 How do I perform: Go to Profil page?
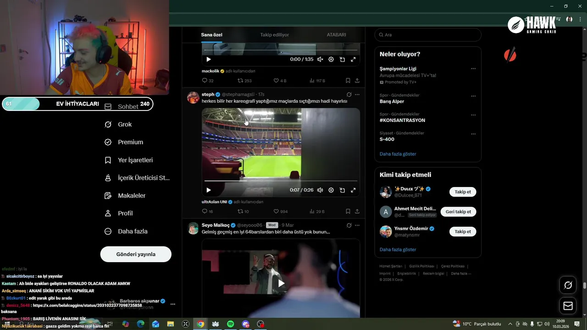point(119,213)
